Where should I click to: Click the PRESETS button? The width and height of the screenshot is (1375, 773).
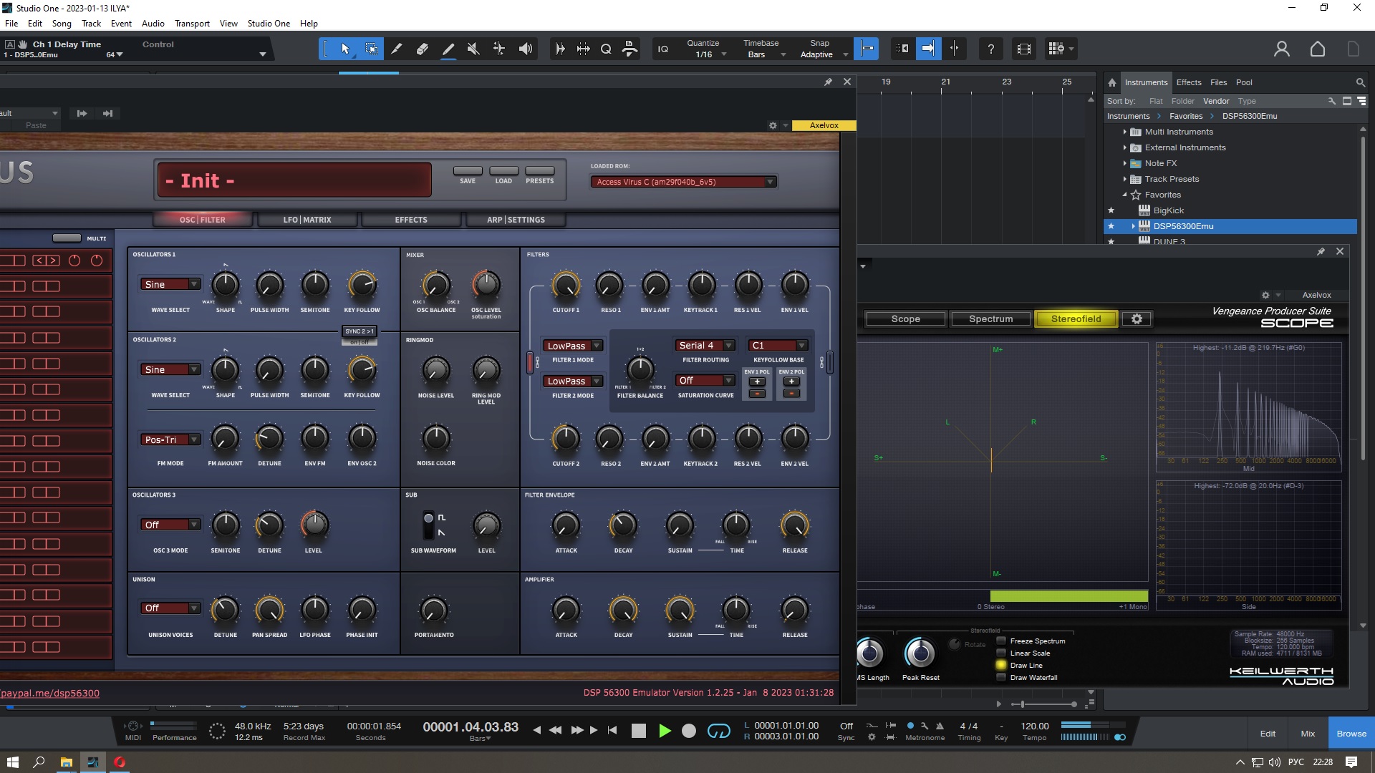540,171
